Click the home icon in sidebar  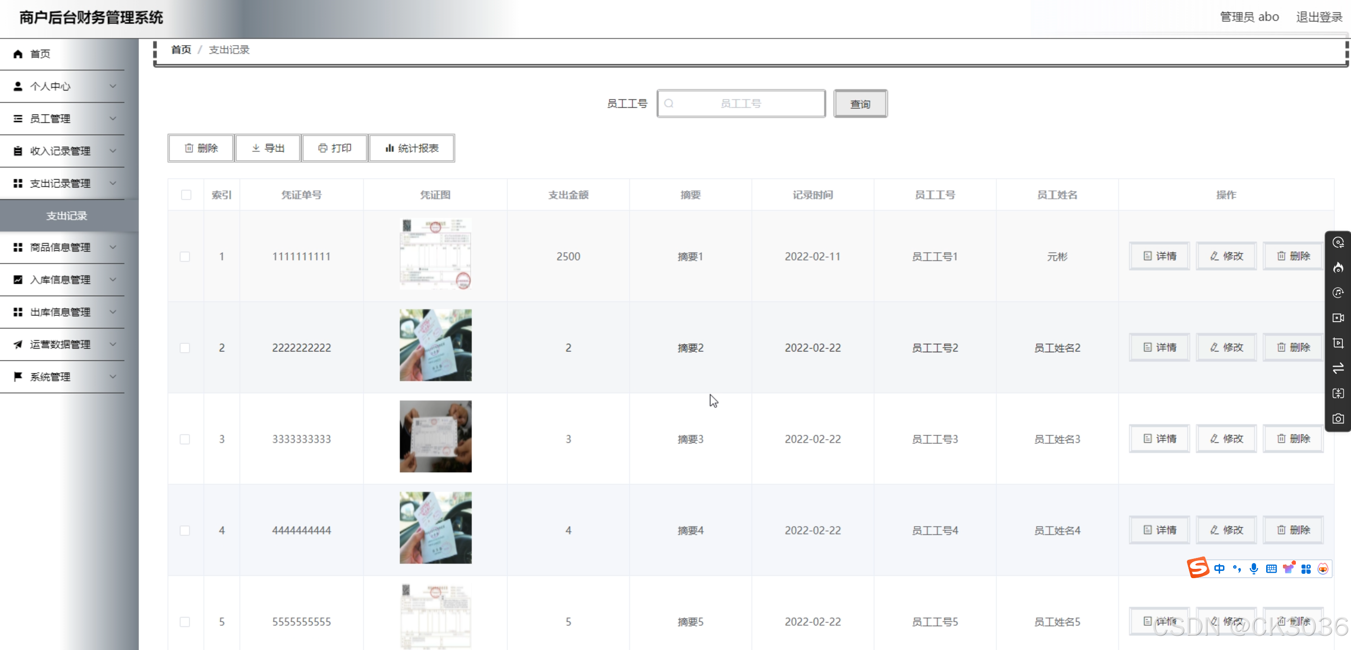coord(18,54)
